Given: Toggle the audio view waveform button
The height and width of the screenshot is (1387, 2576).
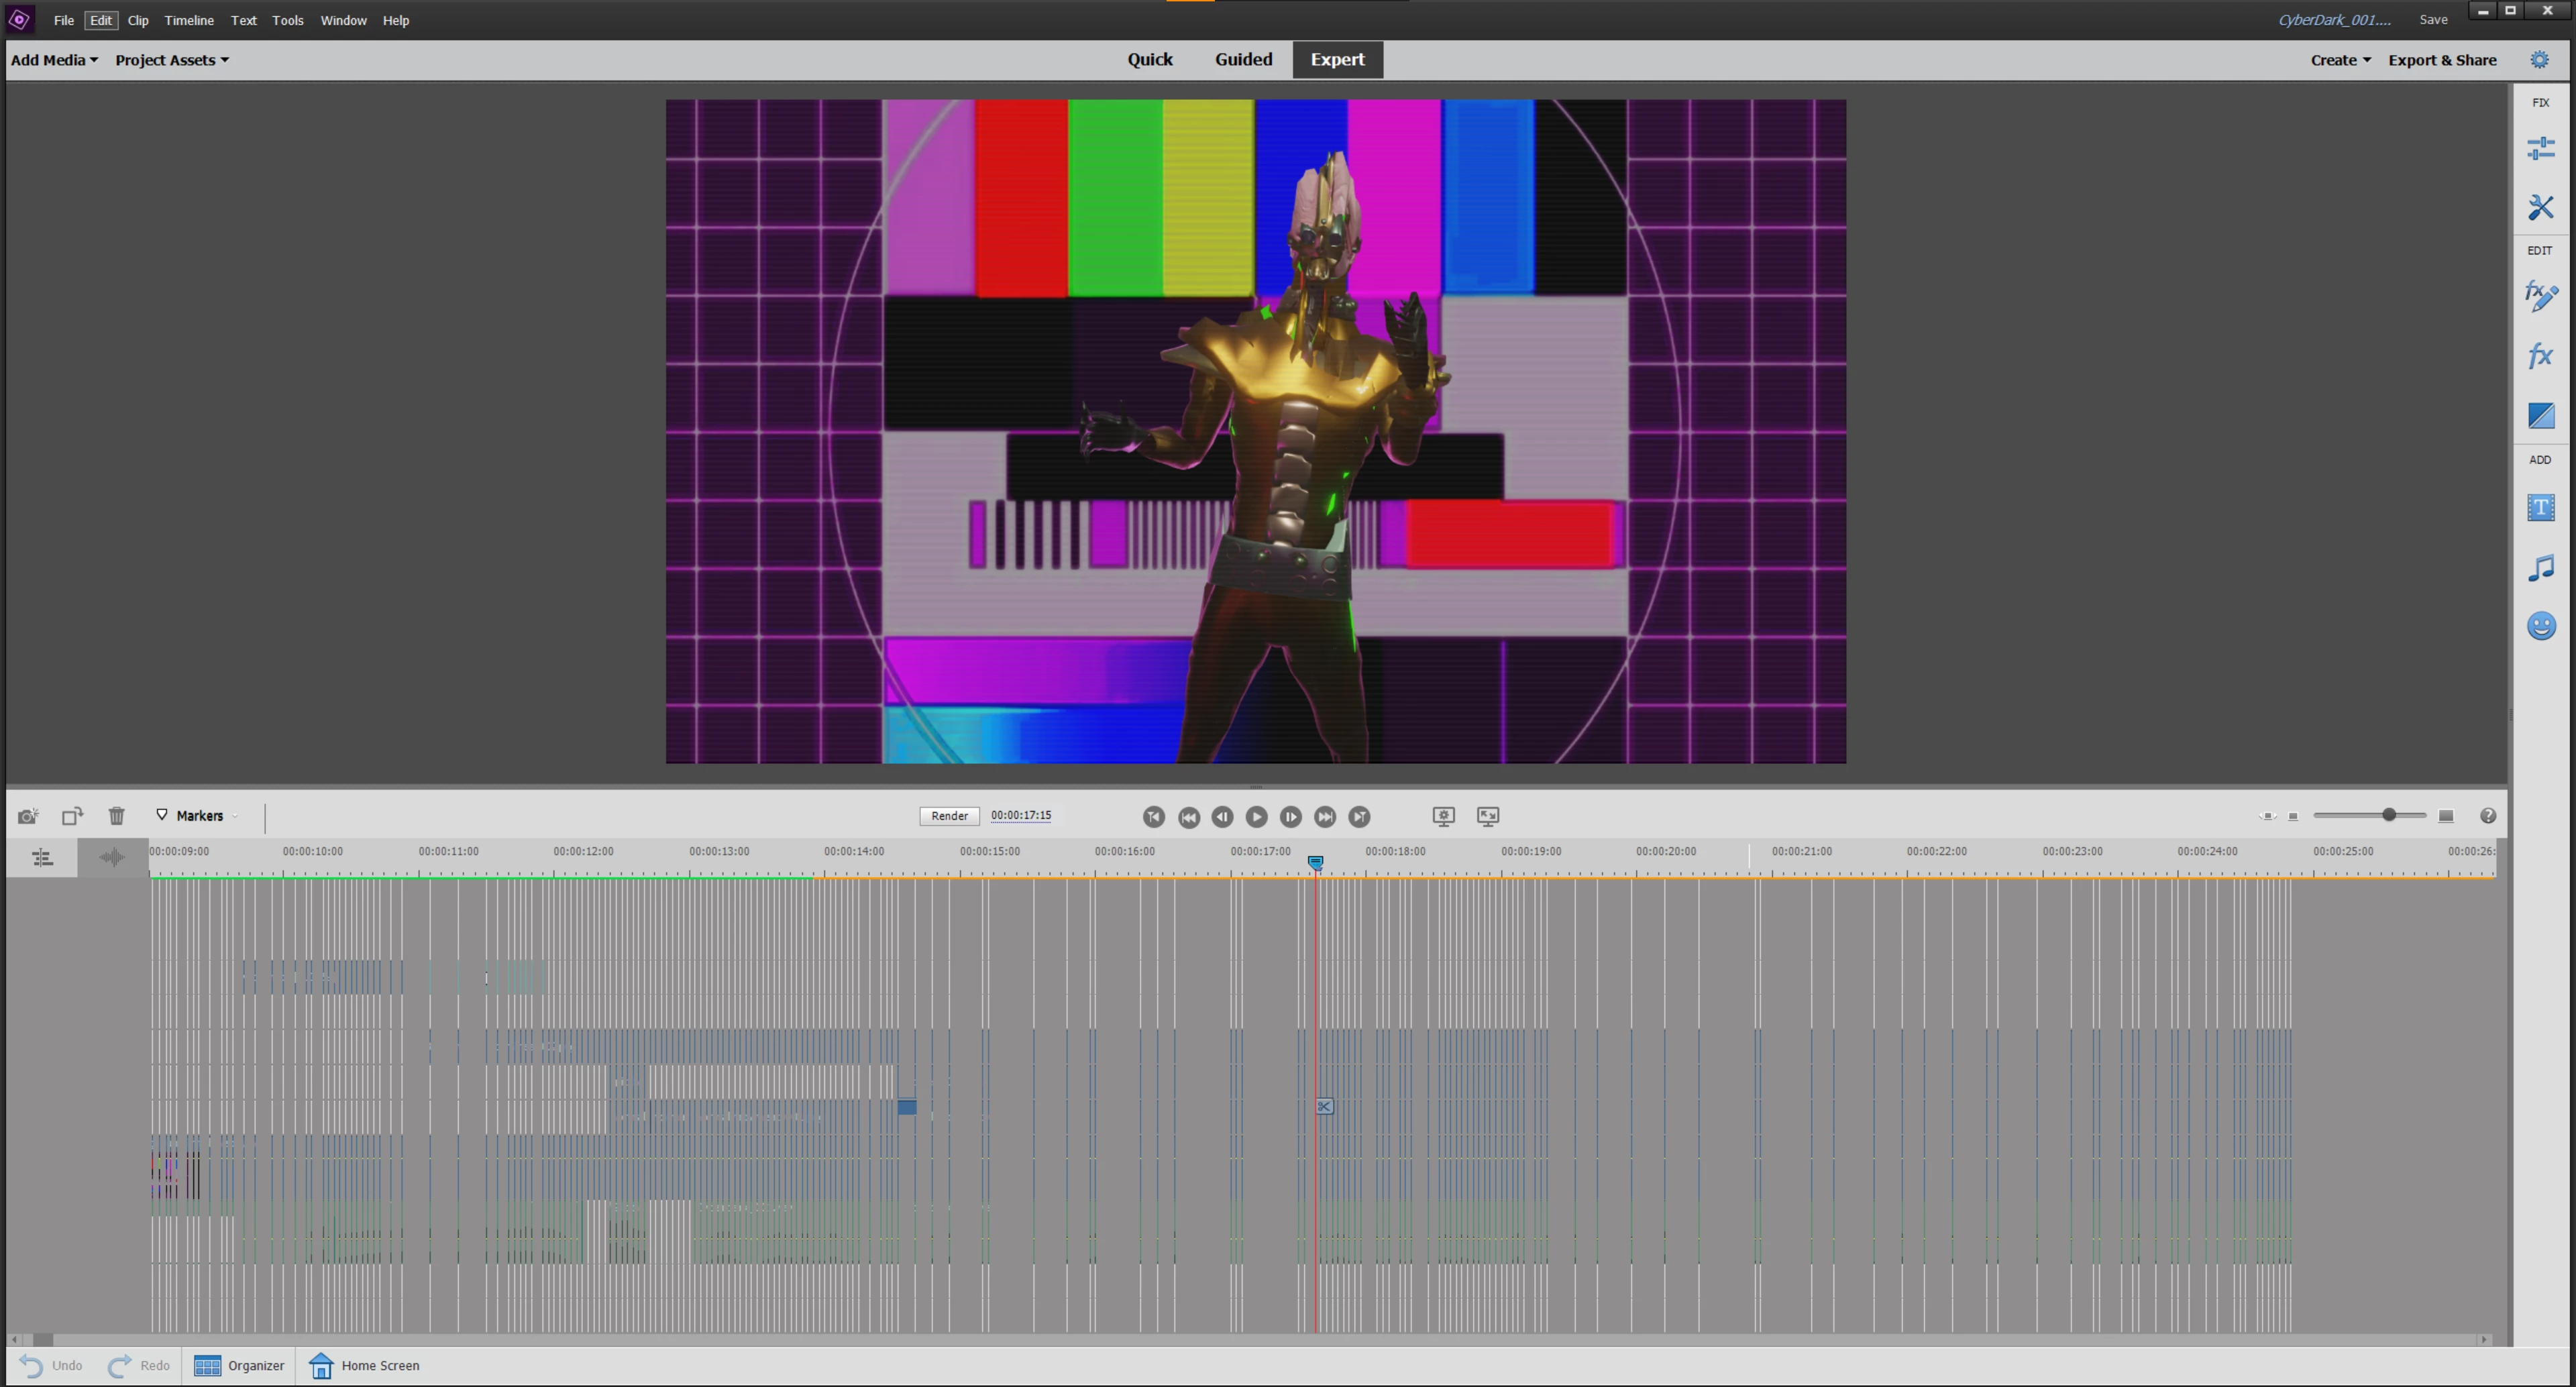Looking at the screenshot, I should [x=112, y=858].
